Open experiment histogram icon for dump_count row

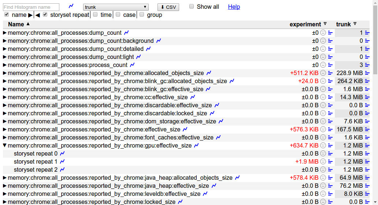330,33
